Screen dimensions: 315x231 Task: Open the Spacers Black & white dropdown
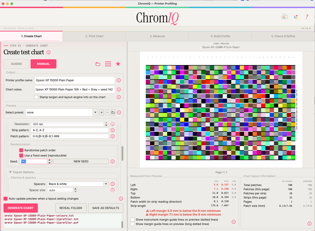(78, 184)
